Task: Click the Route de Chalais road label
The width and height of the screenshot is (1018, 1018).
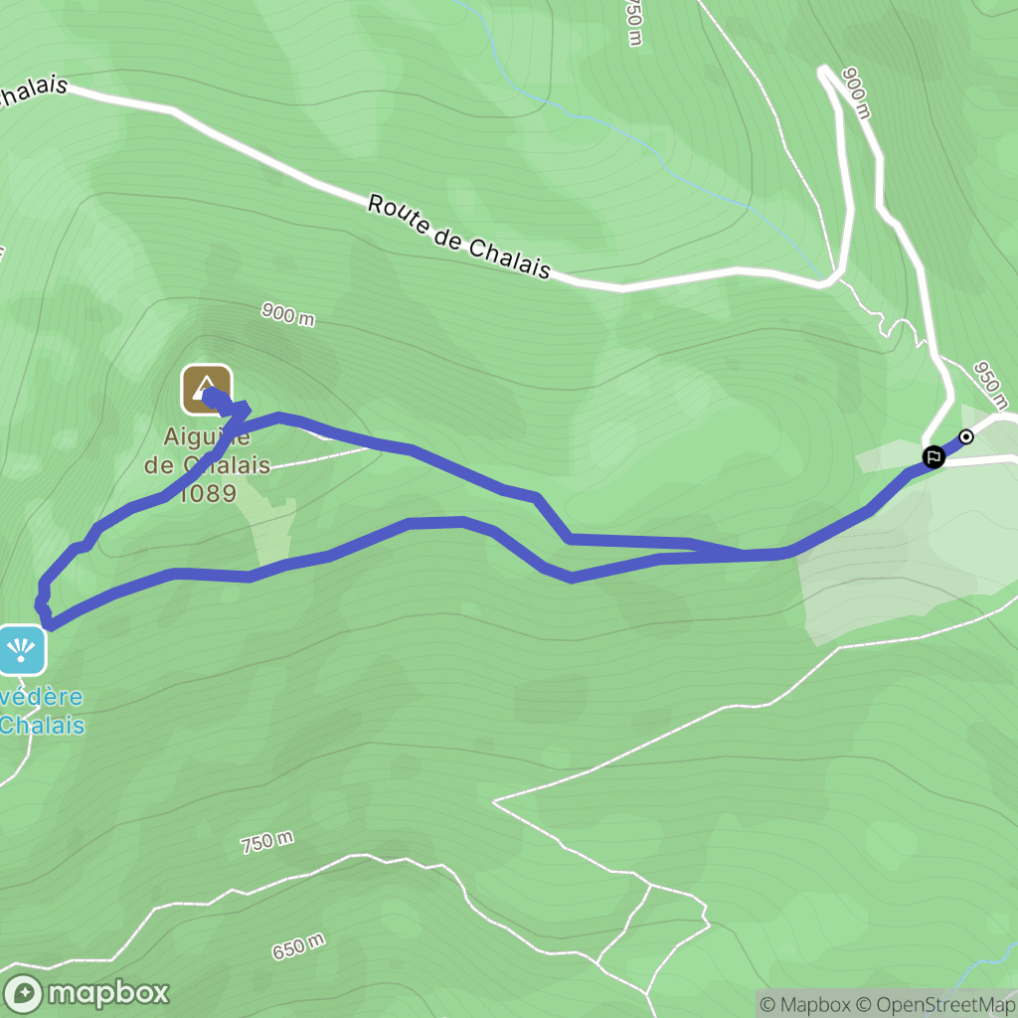Action: [459, 237]
